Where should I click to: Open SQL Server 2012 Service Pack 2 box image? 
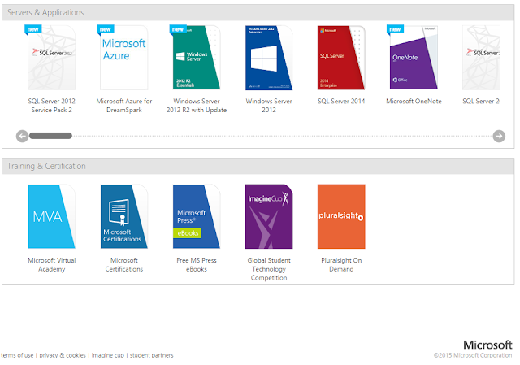51,58
